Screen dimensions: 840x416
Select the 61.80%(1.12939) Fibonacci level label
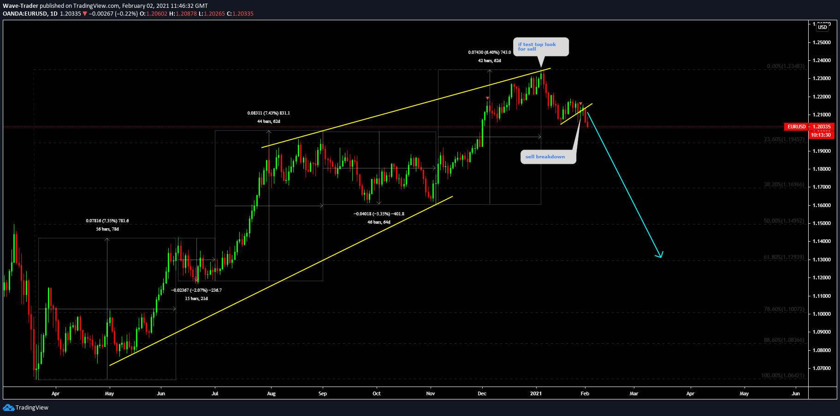(784, 257)
